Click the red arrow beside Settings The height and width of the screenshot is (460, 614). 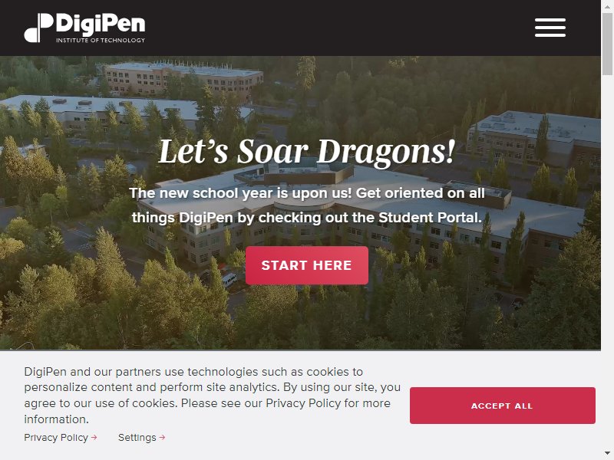click(x=162, y=438)
